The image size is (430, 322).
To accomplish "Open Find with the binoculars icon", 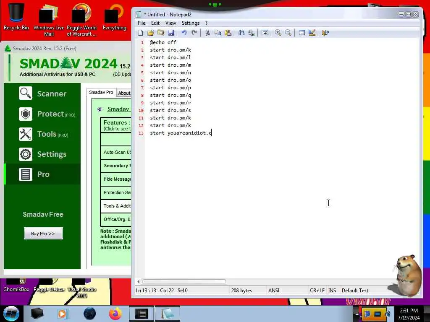I will coord(241,33).
